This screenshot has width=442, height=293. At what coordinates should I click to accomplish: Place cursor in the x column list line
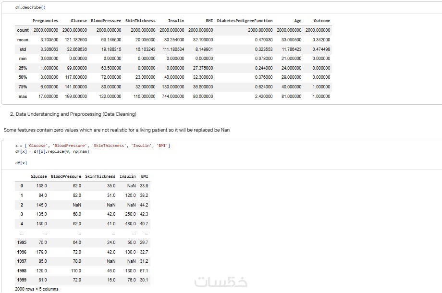[93, 146]
